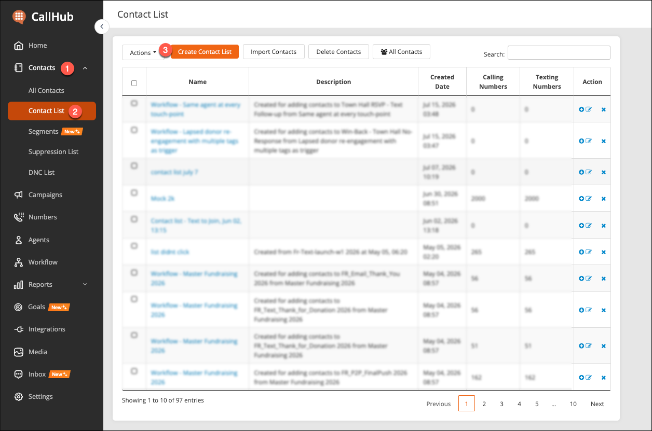This screenshot has height=431, width=652.
Task: Go to page 2 in pagination
Action: click(x=484, y=404)
